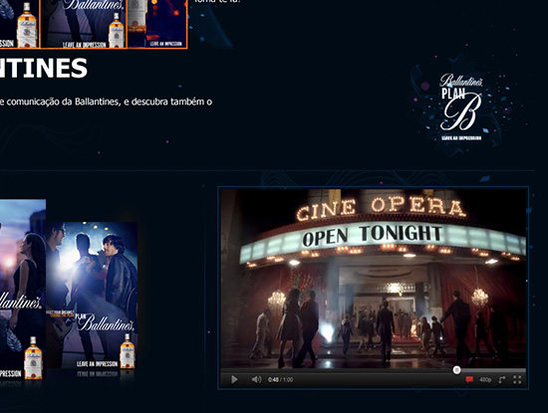Select the rightmost top banner thumbnail
548x413 pixels.
point(156,24)
